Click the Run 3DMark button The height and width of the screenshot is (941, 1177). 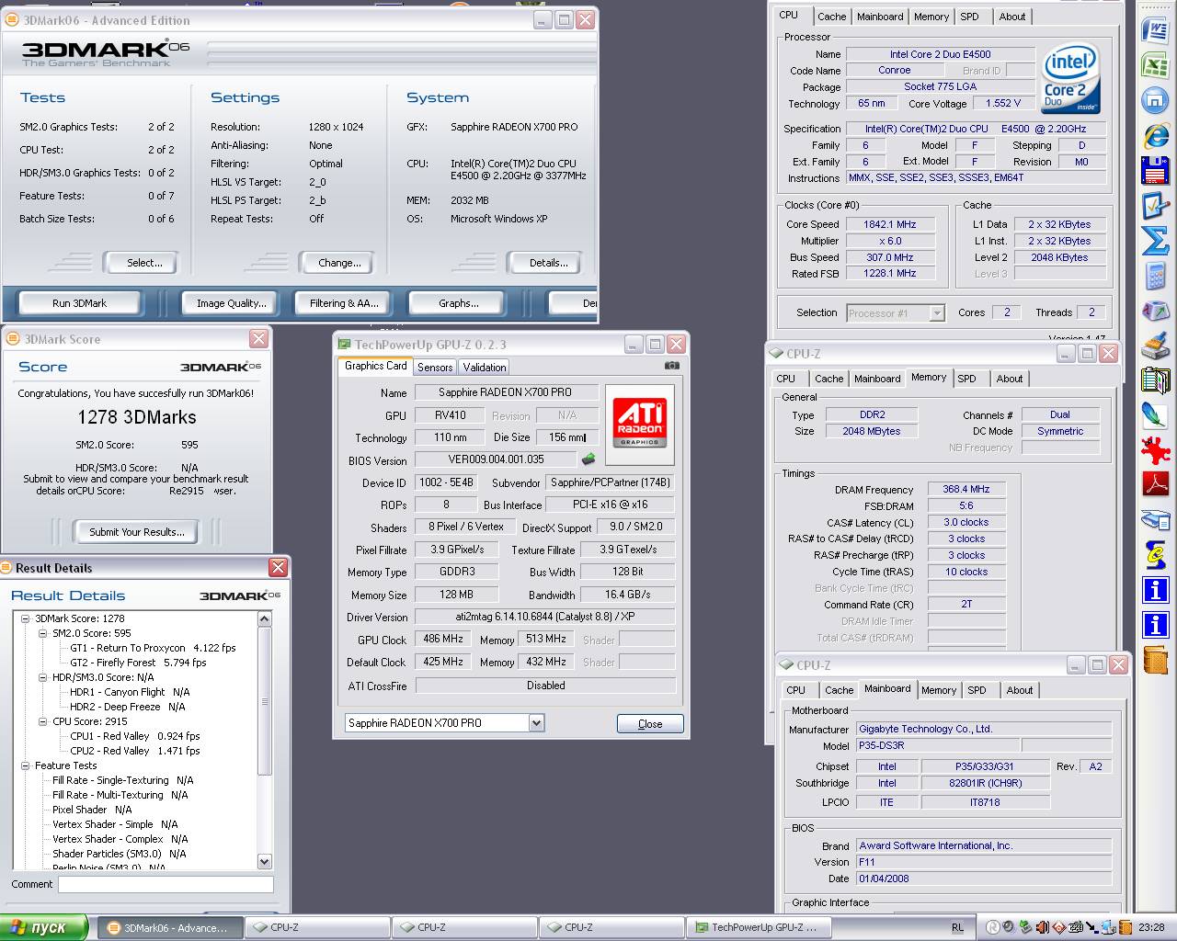tap(79, 303)
